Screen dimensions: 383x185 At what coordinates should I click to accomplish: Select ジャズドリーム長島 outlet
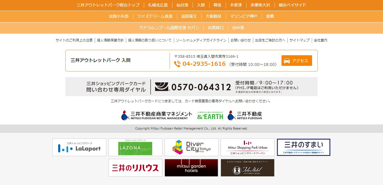[x=155, y=16]
